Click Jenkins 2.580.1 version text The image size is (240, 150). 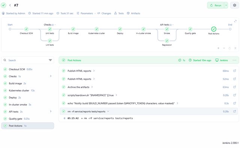pos(230,143)
